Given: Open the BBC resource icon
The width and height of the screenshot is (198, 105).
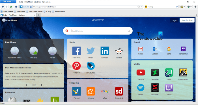Looking at the screenshot, I should tap(27, 100).
